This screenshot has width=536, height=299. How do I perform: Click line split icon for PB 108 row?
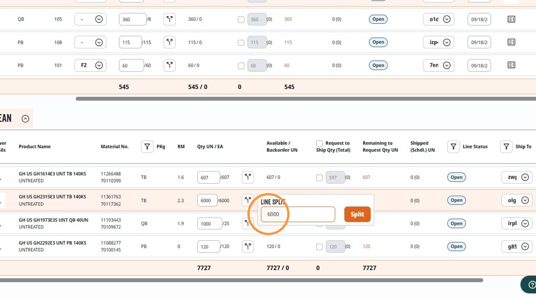click(x=170, y=42)
